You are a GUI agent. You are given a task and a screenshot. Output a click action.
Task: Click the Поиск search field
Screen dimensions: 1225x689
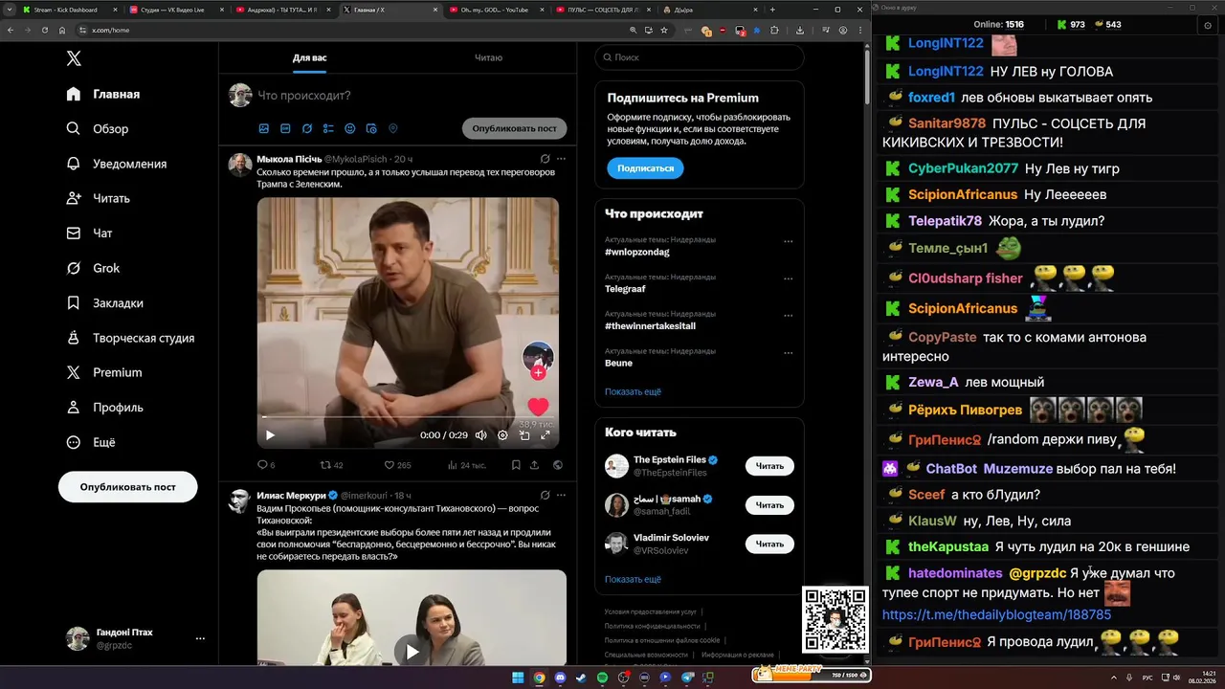coord(700,57)
